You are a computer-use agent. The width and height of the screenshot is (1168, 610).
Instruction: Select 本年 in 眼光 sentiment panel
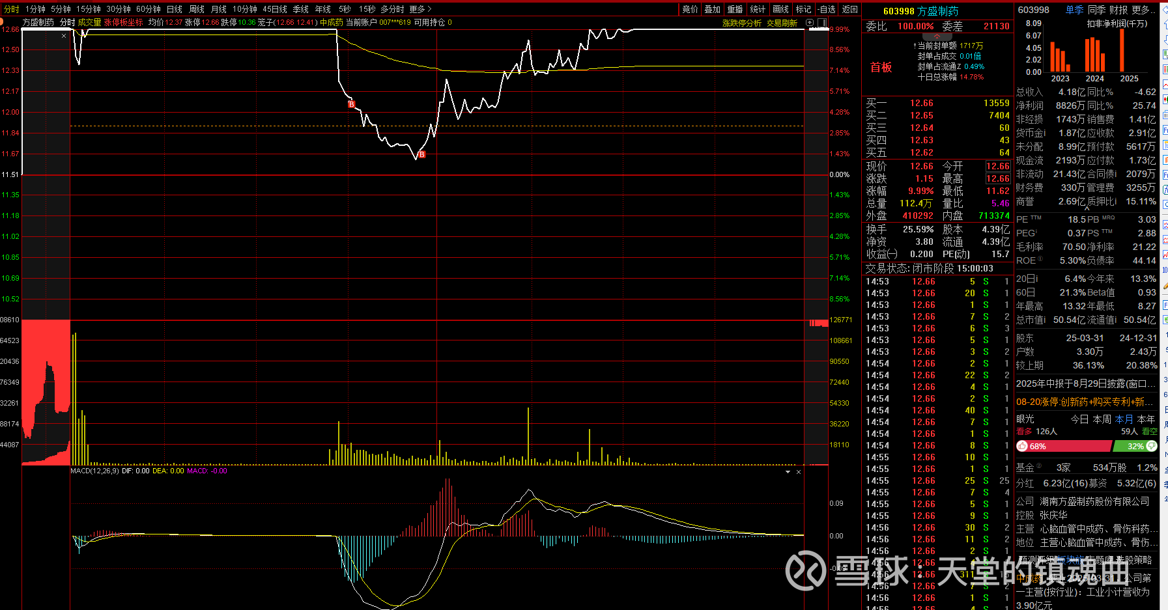point(1147,419)
